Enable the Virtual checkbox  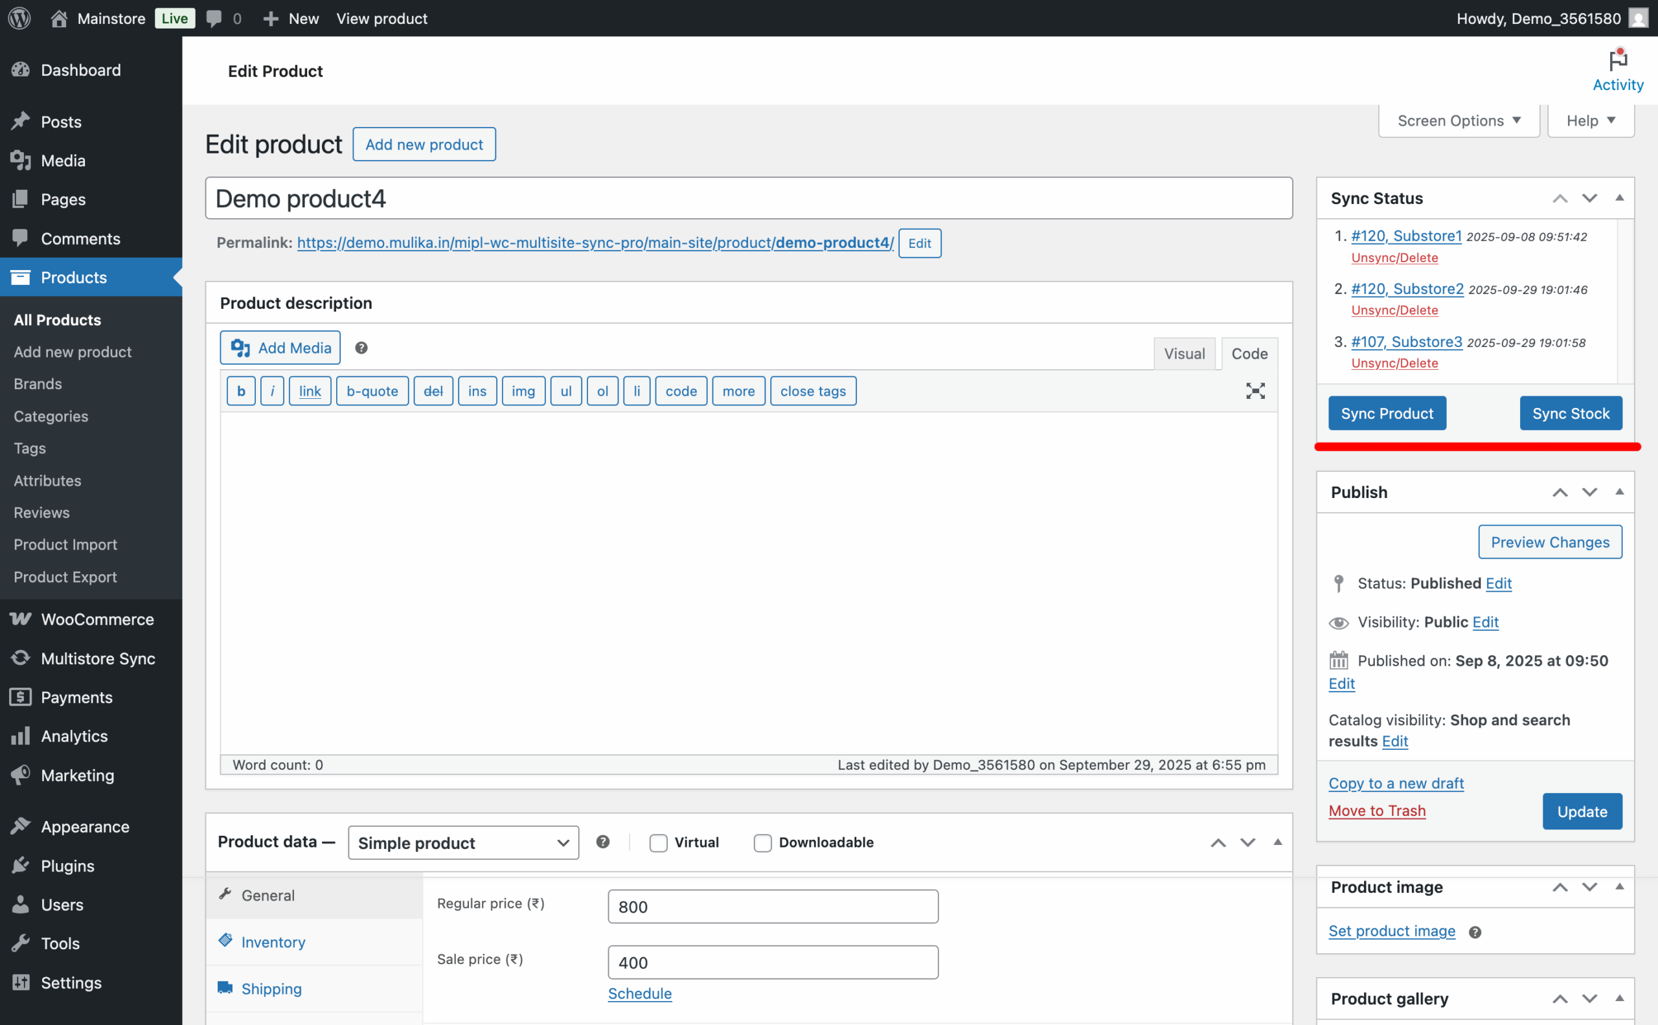(x=658, y=842)
